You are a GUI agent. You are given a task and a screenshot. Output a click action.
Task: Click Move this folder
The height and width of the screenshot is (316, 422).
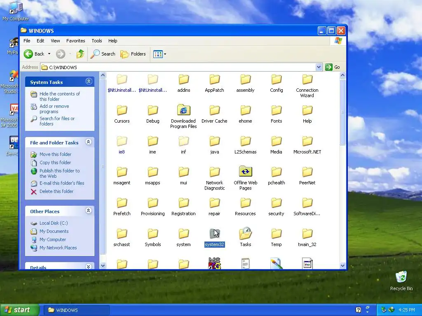point(56,154)
